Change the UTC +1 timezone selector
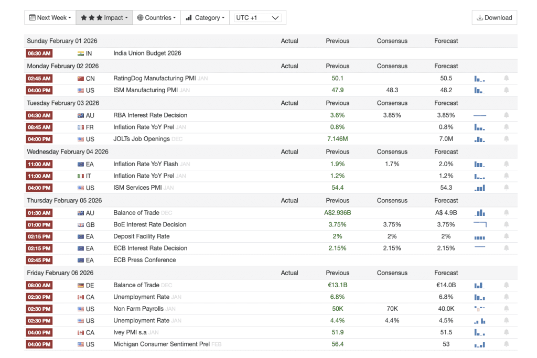The height and width of the screenshot is (358, 537). (x=257, y=18)
